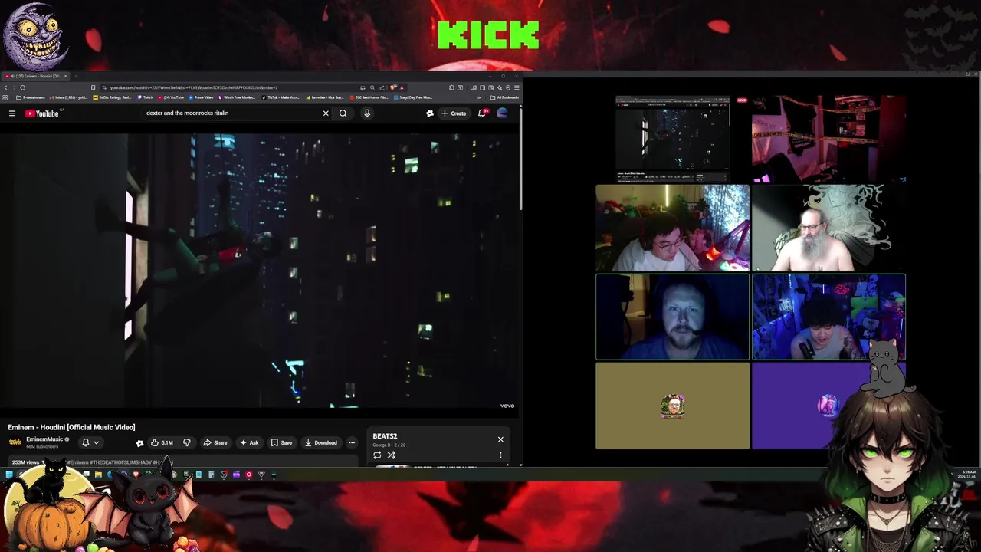Toggle loop on the BEATS2 playlist
Viewport: 981px width, 552px height.
(377, 455)
